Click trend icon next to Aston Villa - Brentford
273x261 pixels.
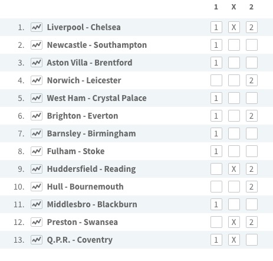click(x=37, y=63)
